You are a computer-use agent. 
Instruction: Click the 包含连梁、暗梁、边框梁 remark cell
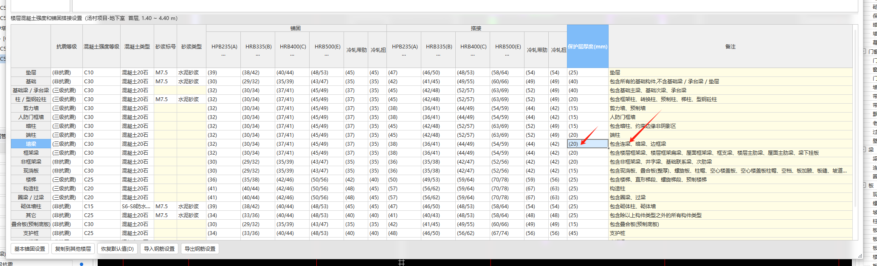[730, 144]
